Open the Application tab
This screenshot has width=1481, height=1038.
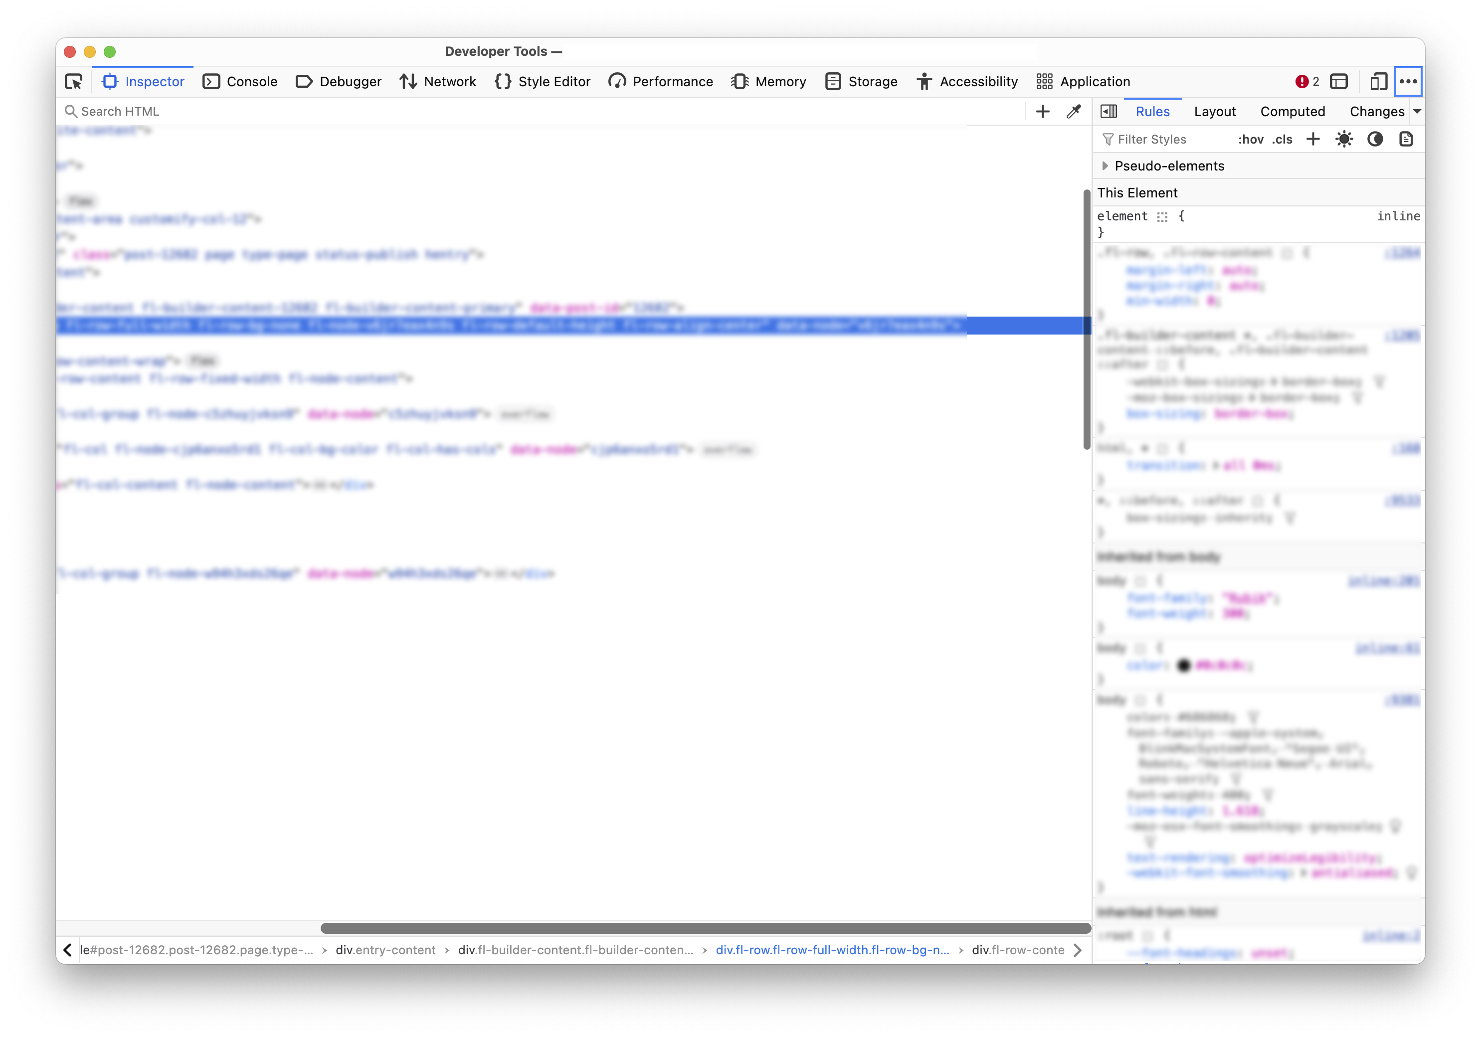[1084, 81]
